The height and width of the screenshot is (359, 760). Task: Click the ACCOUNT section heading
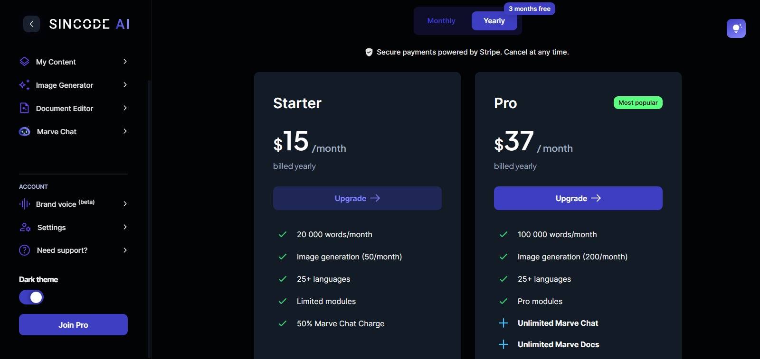click(x=33, y=187)
